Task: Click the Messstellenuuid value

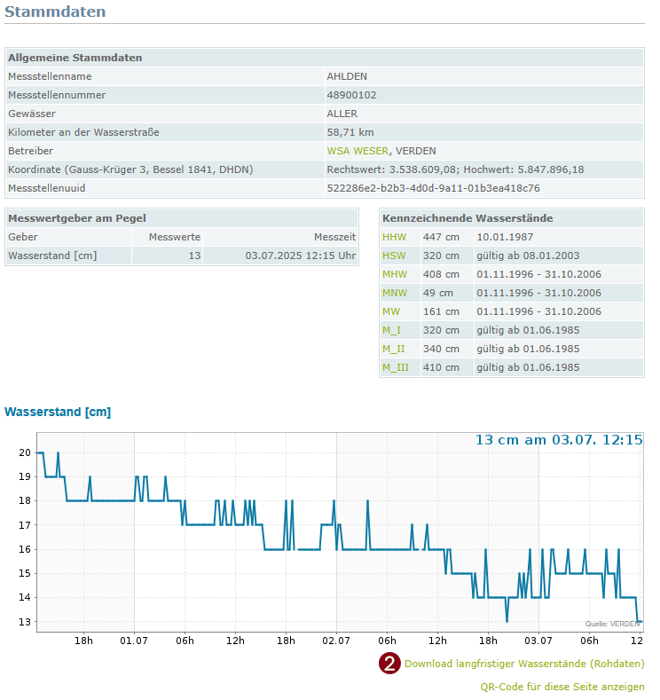Action: [433, 188]
